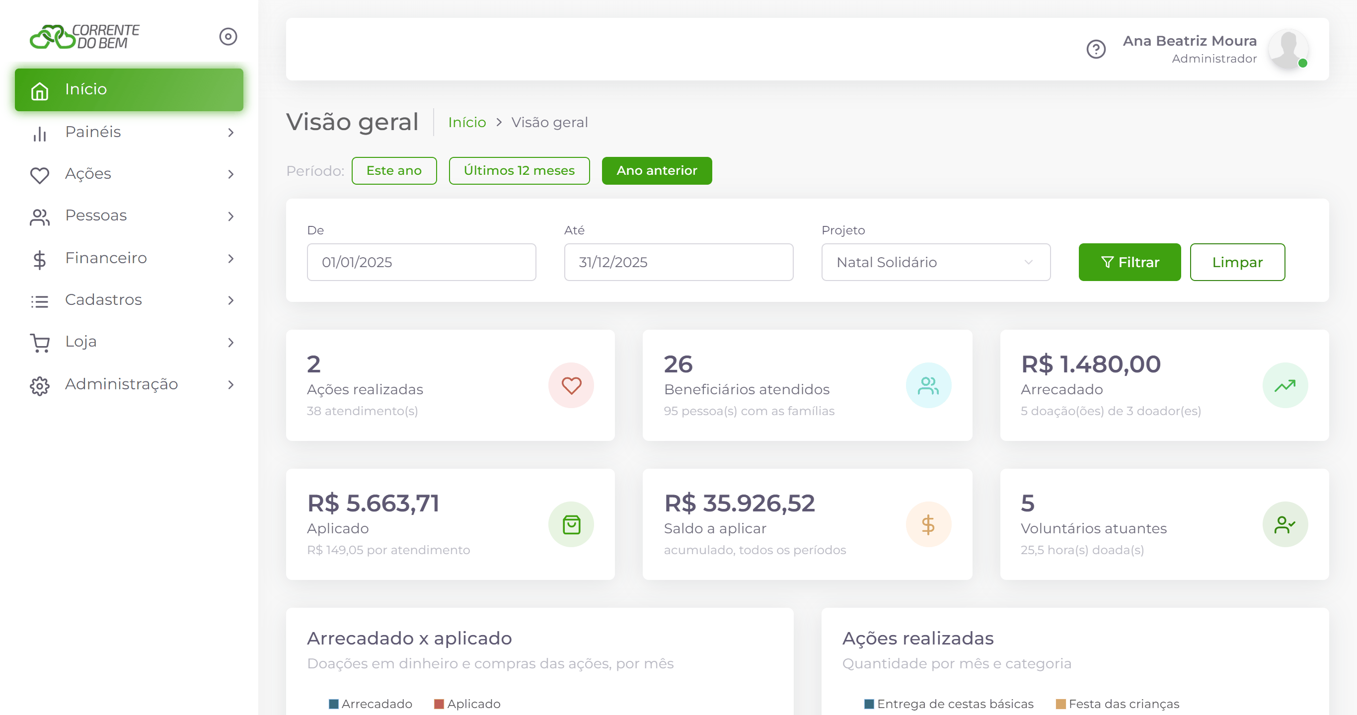
Task: Select the Ano anterior period
Action: click(656, 171)
